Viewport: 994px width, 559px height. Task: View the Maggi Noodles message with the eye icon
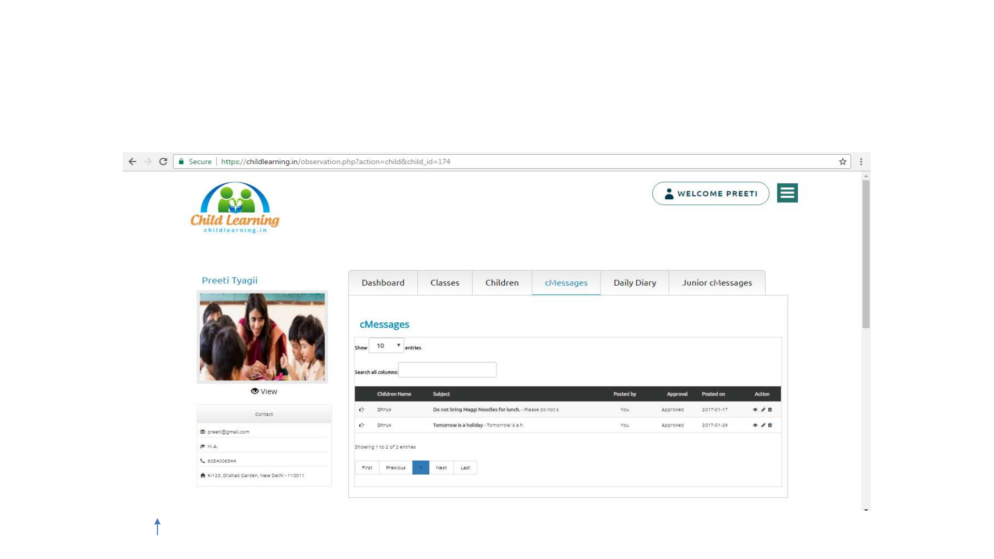[x=755, y=409]
